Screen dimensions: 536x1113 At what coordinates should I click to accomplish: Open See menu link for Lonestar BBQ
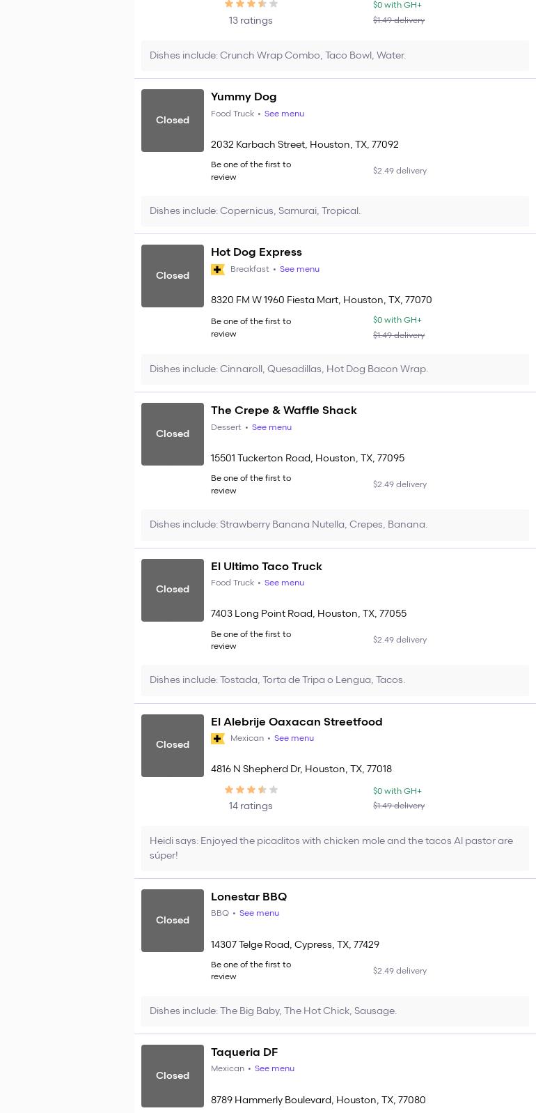click(259, 913)
